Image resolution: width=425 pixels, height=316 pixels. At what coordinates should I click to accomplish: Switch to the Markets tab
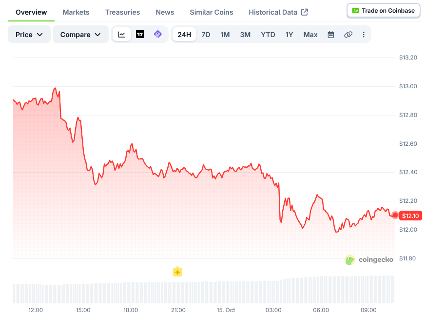point(76,12)
